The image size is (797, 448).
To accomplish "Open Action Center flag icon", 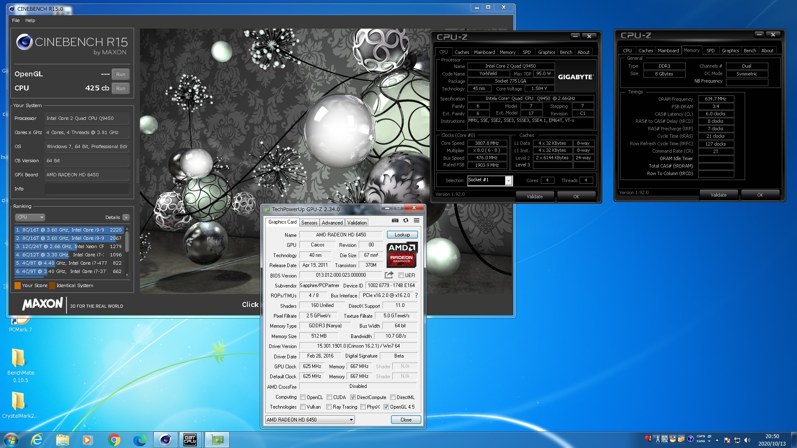I will (x=727, y=440).
